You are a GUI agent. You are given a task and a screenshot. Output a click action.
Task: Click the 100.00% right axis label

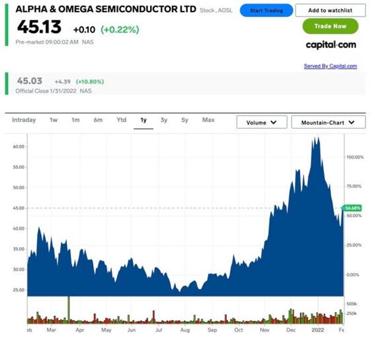coord(355,157)
